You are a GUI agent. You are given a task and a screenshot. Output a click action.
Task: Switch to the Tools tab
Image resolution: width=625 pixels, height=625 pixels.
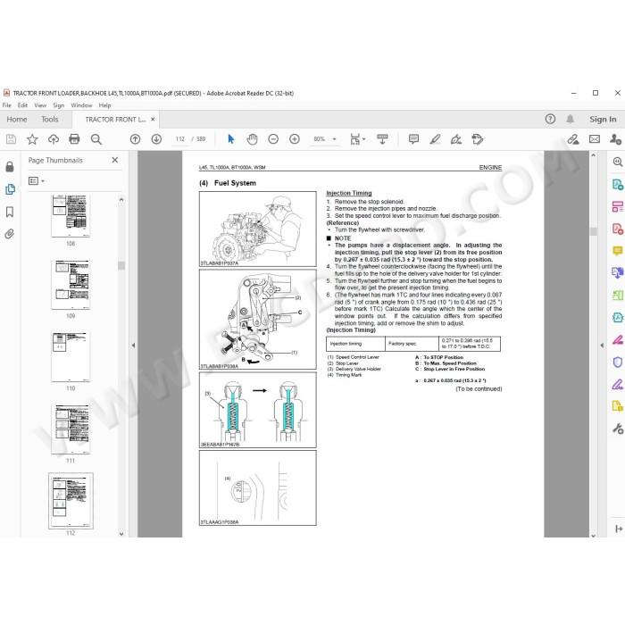(x=50, y=119)
